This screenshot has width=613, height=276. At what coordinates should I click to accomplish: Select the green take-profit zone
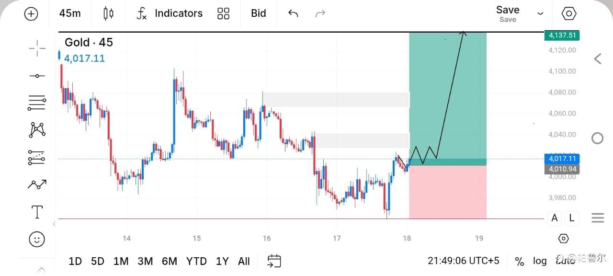[x=448, y=96]
